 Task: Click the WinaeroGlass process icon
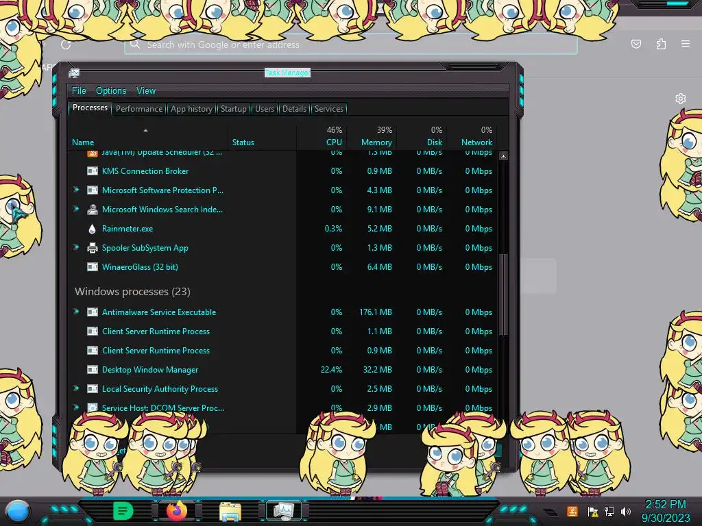[93, 267]
